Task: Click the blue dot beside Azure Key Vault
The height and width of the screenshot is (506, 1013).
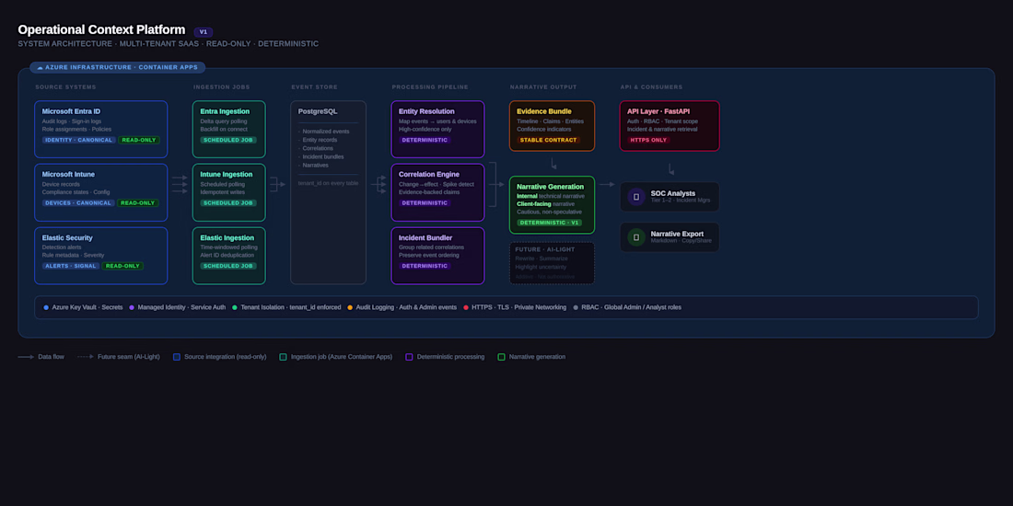Action: coord(46,307)
